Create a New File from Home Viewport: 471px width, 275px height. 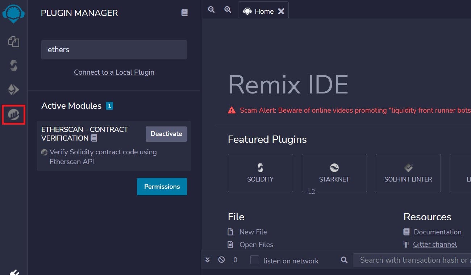click(x=253, y=232)
